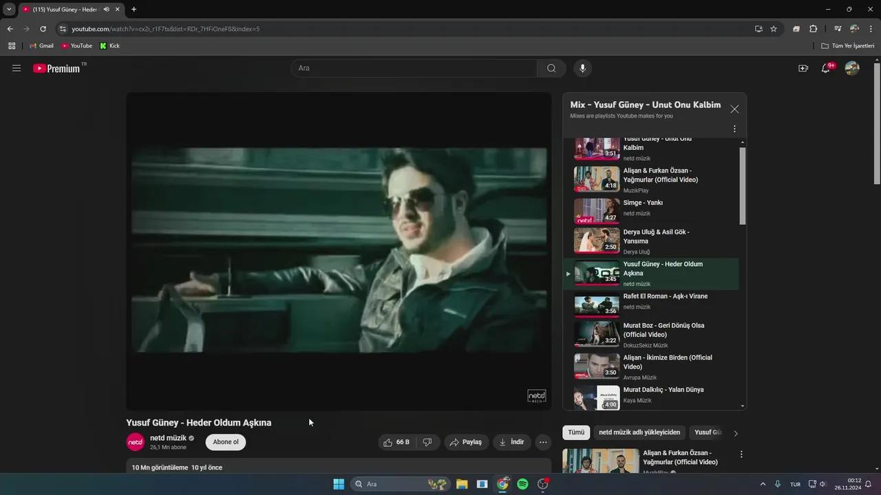Share the video using Paylaş
Viewport: 881px width, 495px height.
coord(466,442)
